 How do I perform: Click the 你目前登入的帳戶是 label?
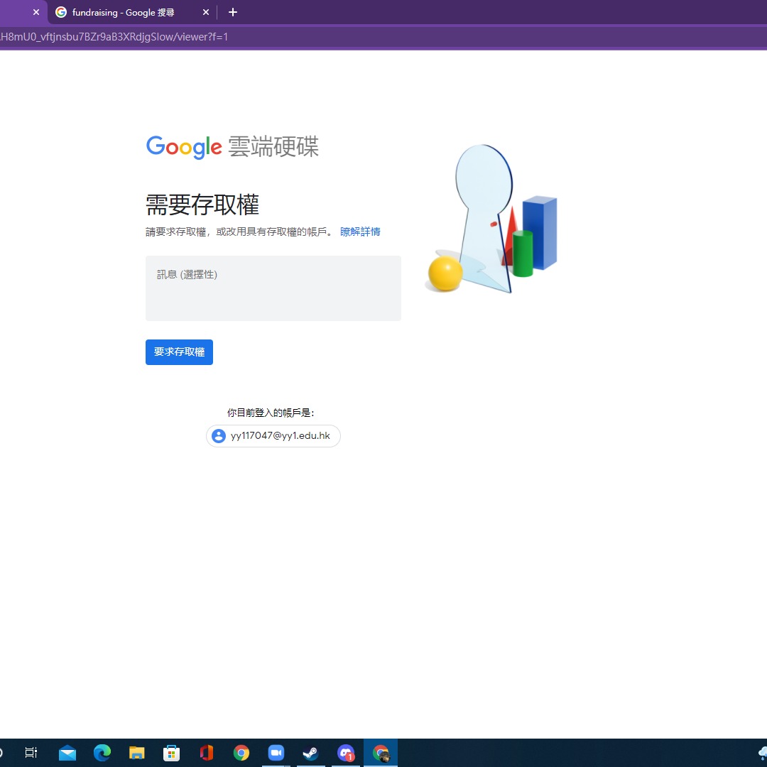coord(271,413)
